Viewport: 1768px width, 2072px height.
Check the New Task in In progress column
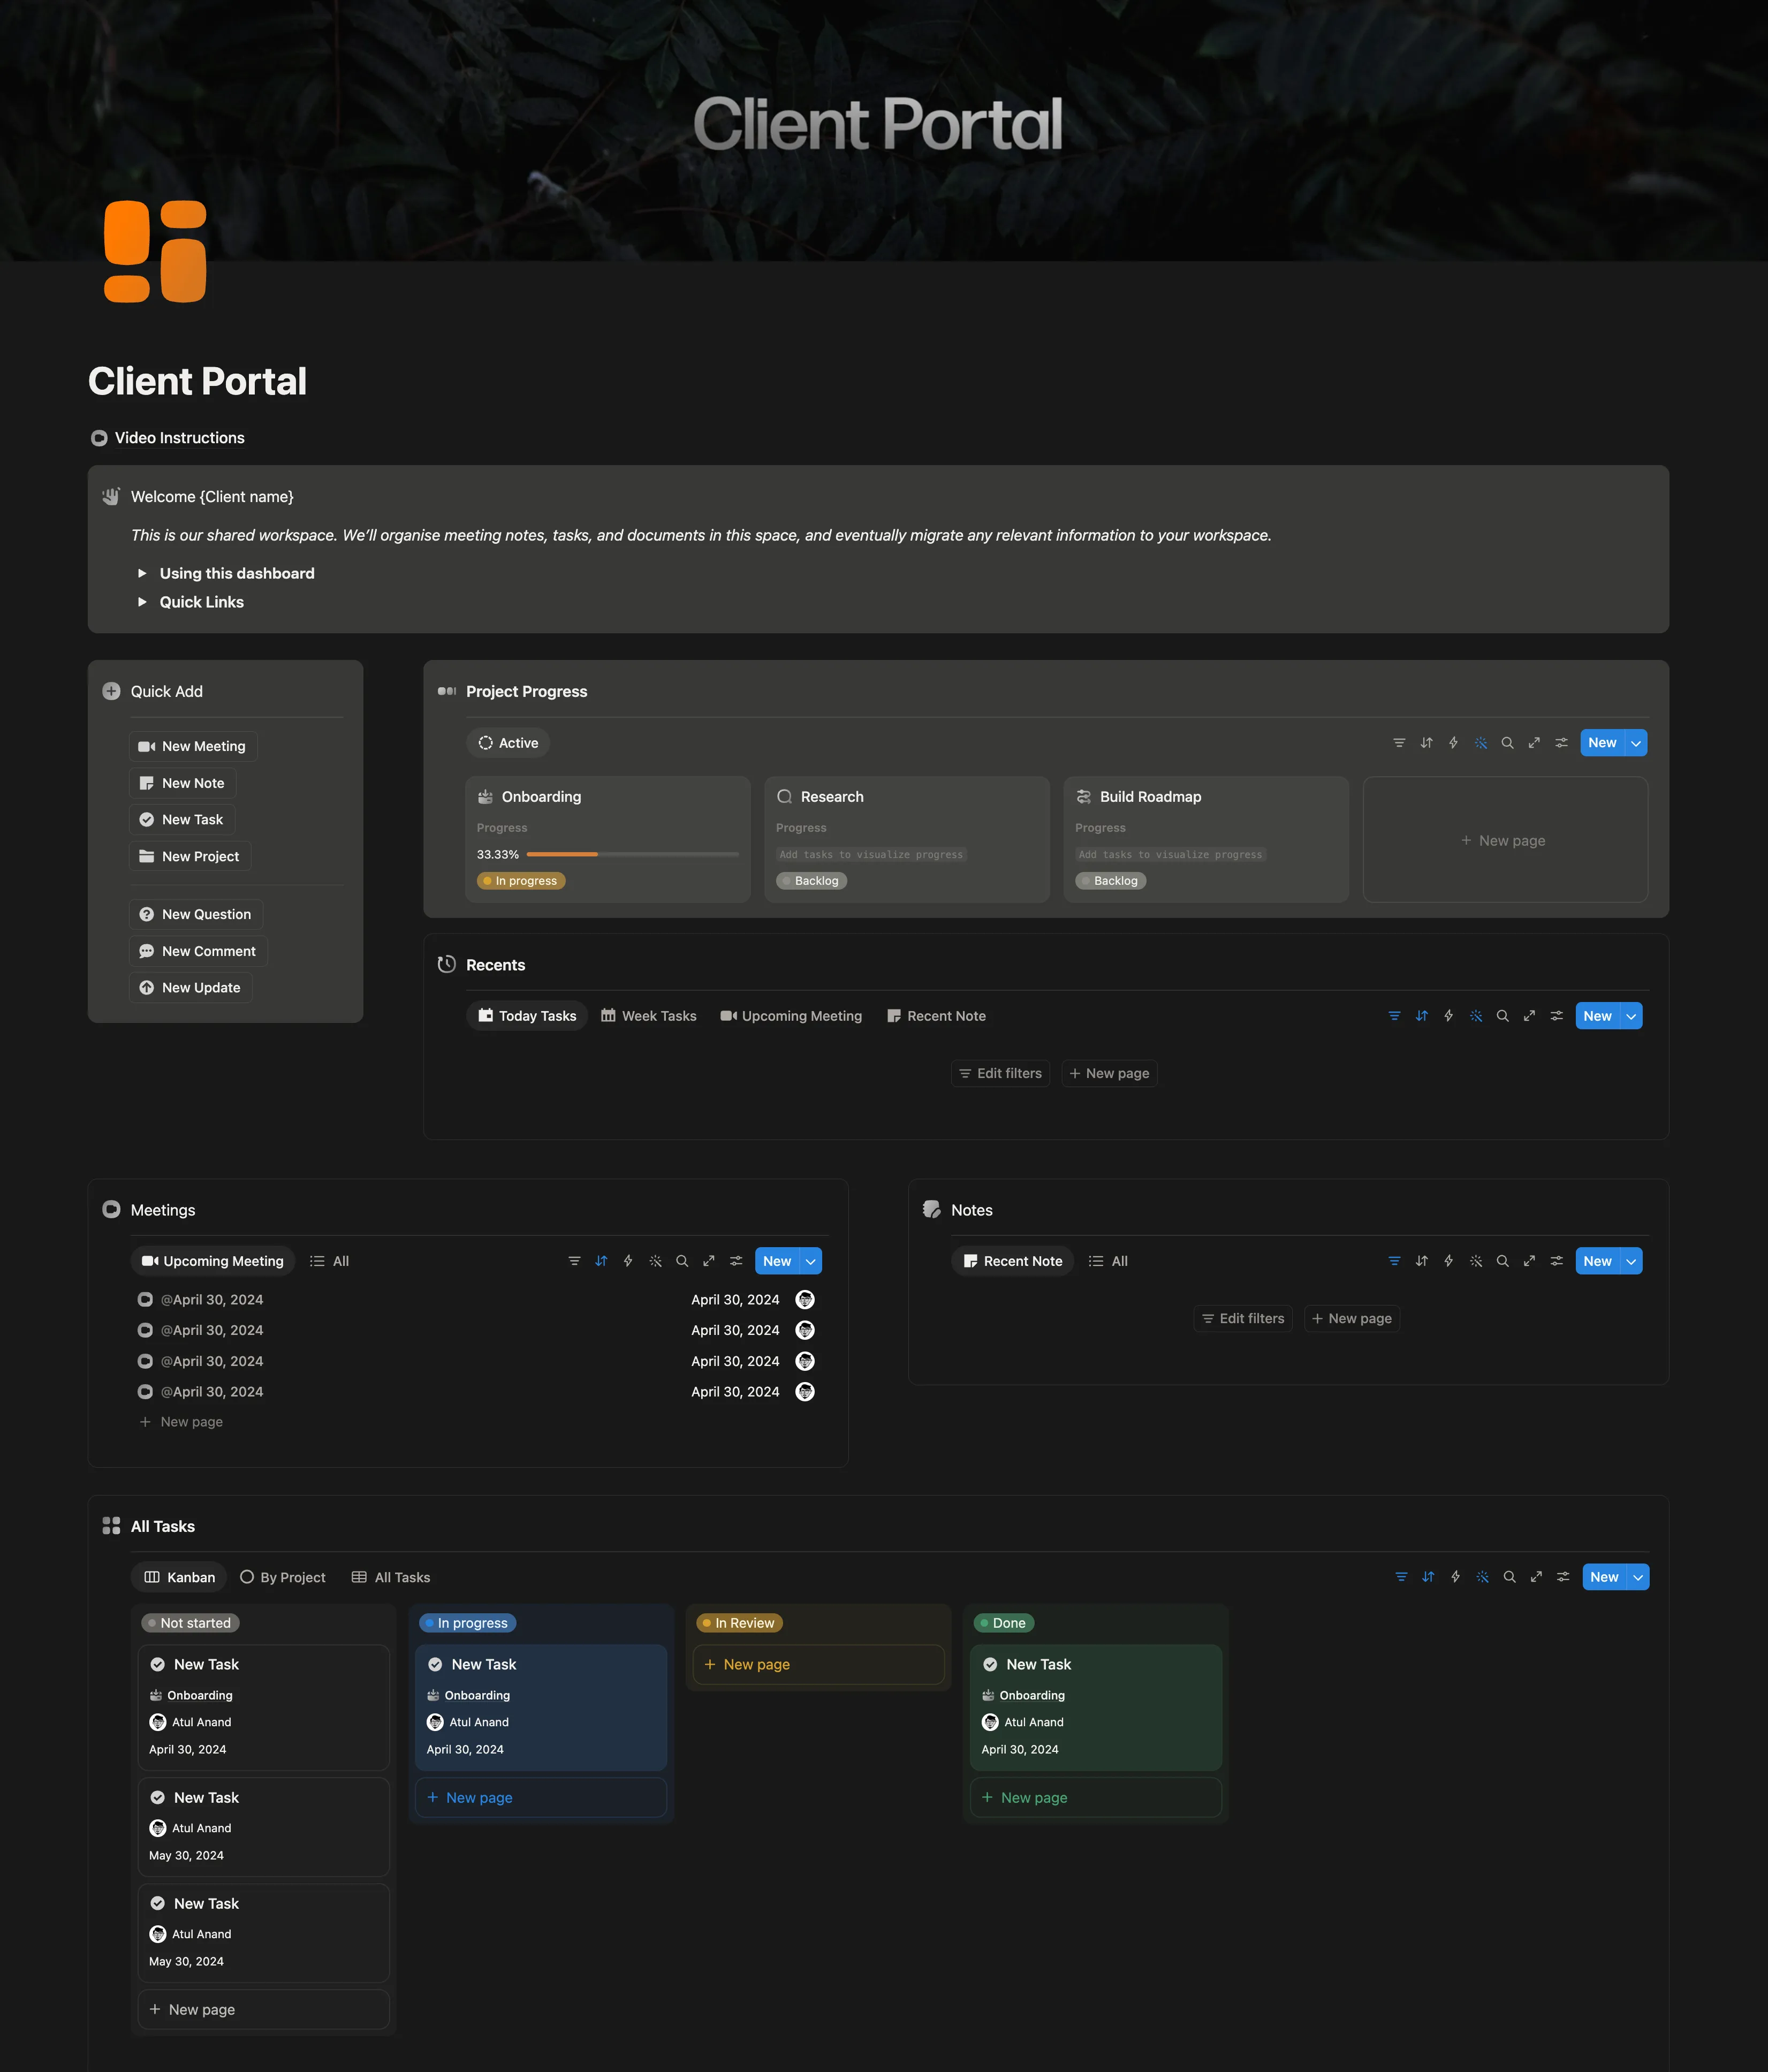point(435,1664)
